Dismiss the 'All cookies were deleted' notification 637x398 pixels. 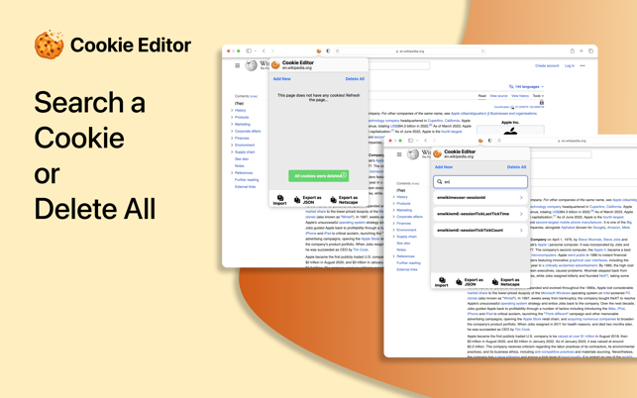344,175
